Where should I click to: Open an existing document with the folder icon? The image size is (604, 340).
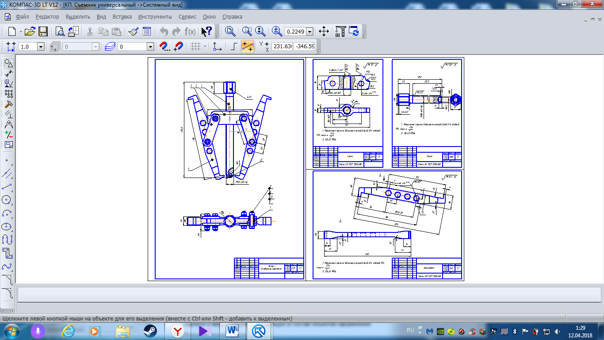click(x=30, y=31)
